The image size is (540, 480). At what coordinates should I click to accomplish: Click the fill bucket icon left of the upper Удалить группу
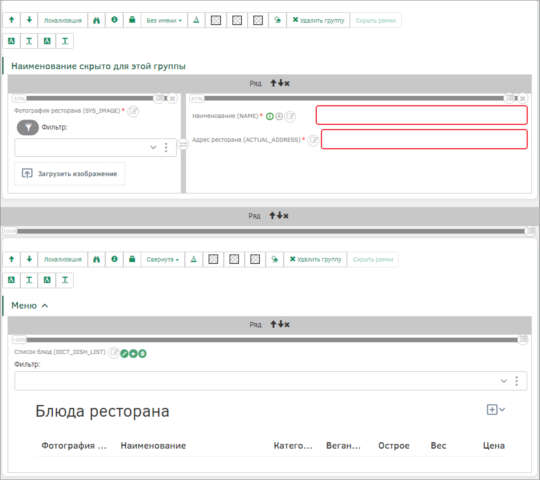tap(278, 20)
